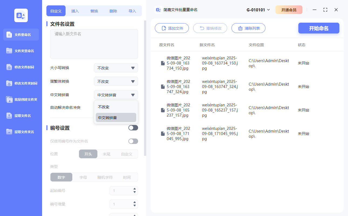
Task: Click the 开始命名 button
Action: point(319,28)
